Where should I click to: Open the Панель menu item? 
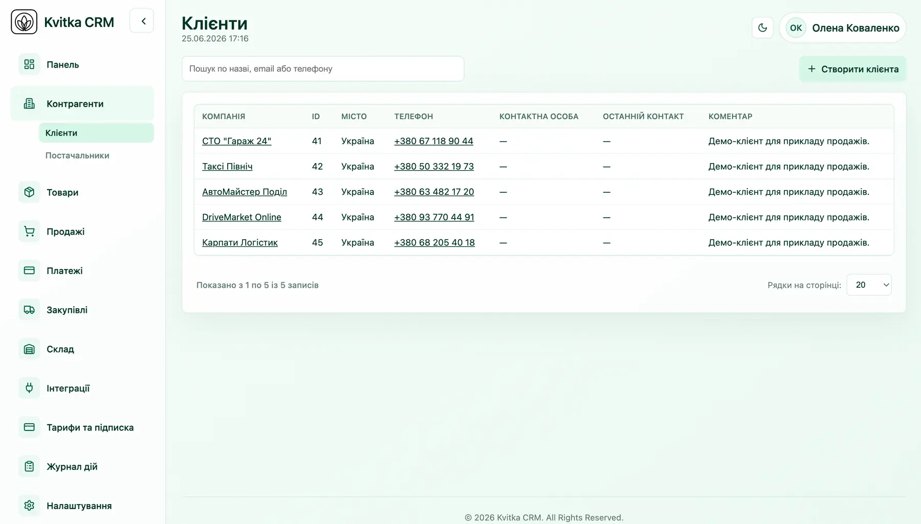coord(82,64)
